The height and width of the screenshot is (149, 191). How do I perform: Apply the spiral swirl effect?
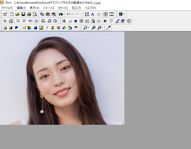pyautogui.click(x=129, y=21)
